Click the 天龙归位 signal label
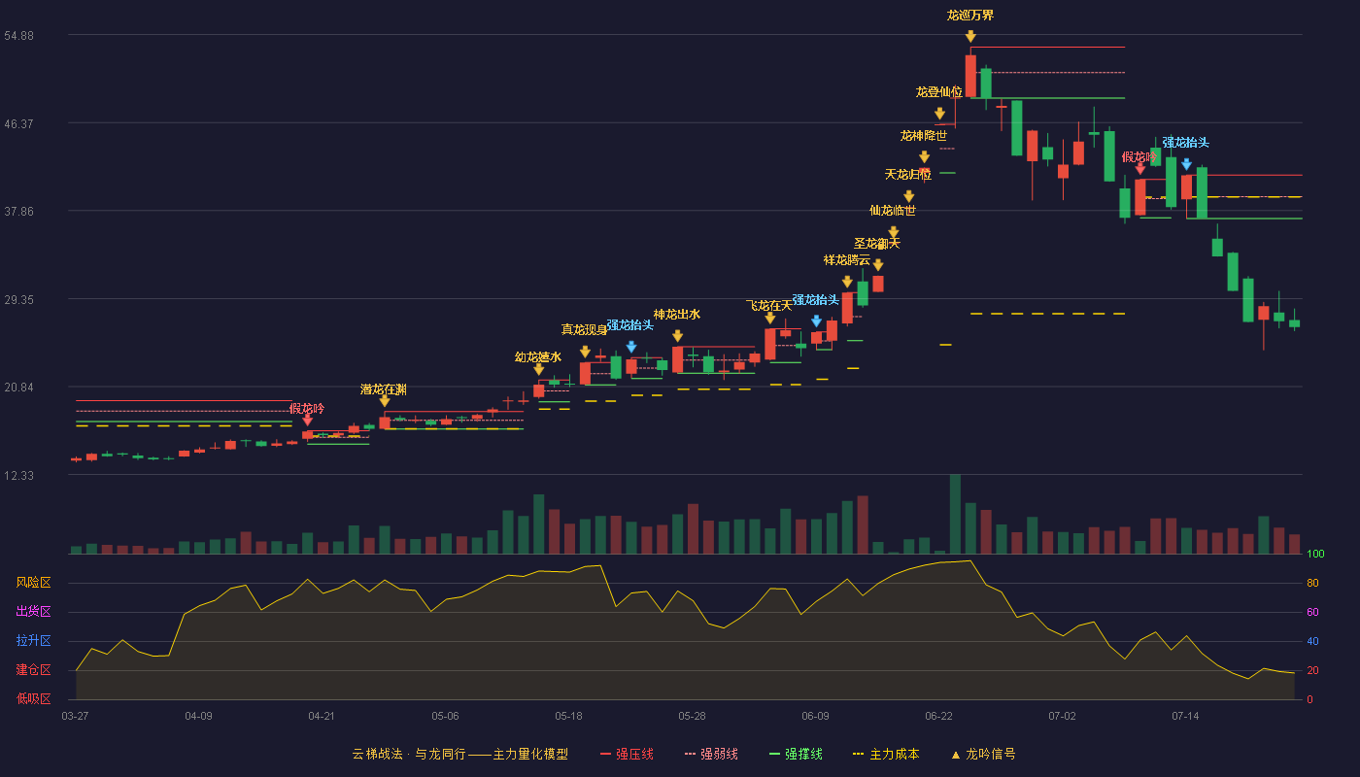Viewport: 1360px width, 777px height. tap(908, 175)
